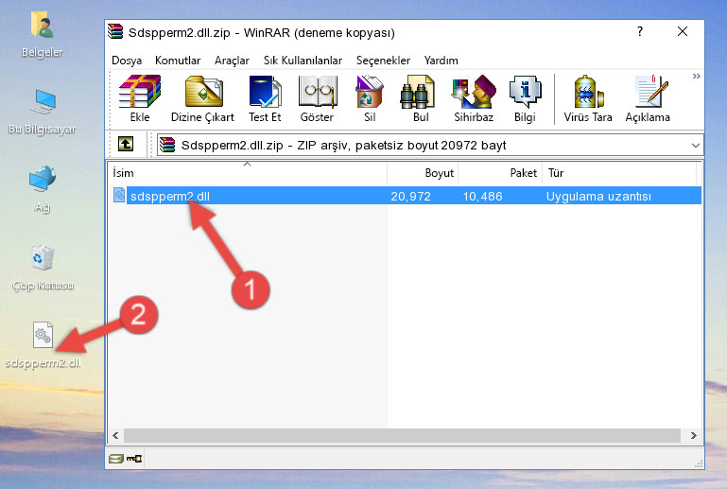Open the Dosya menu
Screen dimensions: 727x489
[127, 61]
